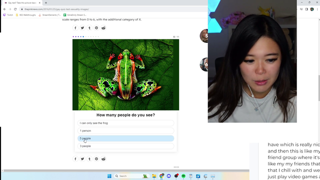Click the page horizontal scrollbar
320x180 pixels.
coord(126,170)
